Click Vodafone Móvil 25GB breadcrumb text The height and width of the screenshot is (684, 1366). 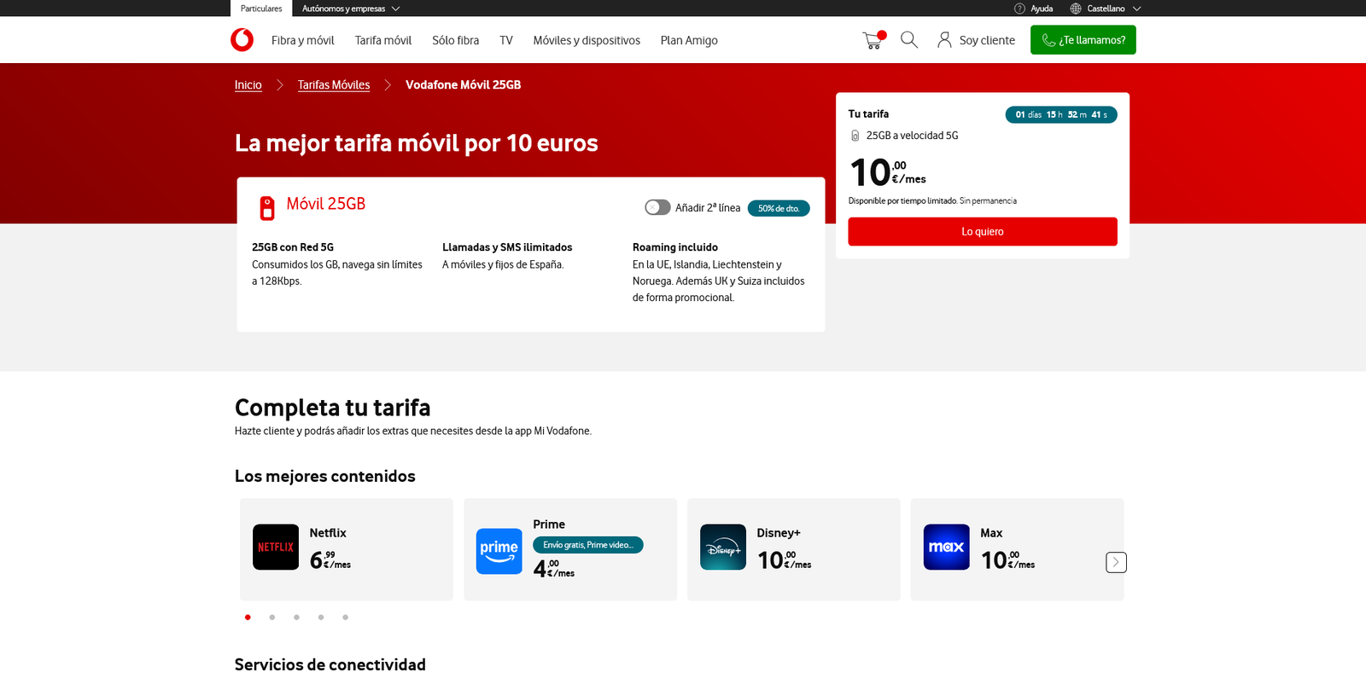(463, 84)
